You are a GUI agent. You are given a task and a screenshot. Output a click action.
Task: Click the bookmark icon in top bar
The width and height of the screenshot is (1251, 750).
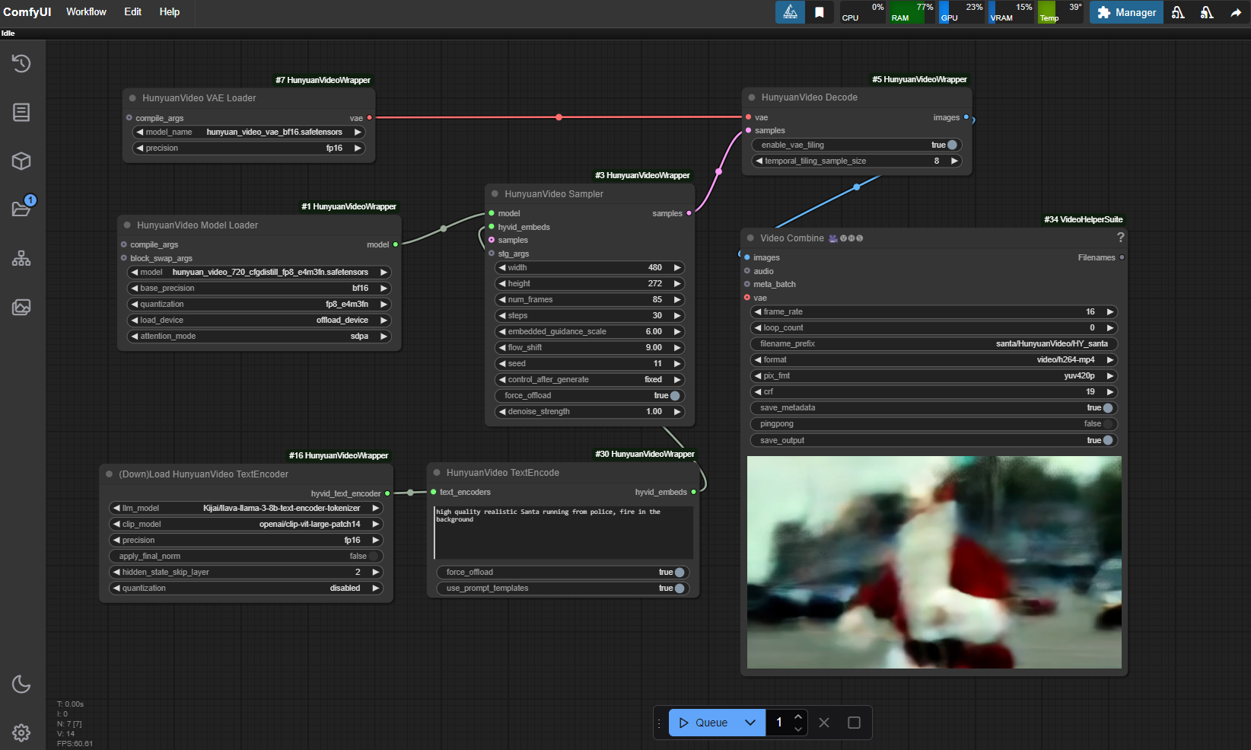[x=820, y=12]
